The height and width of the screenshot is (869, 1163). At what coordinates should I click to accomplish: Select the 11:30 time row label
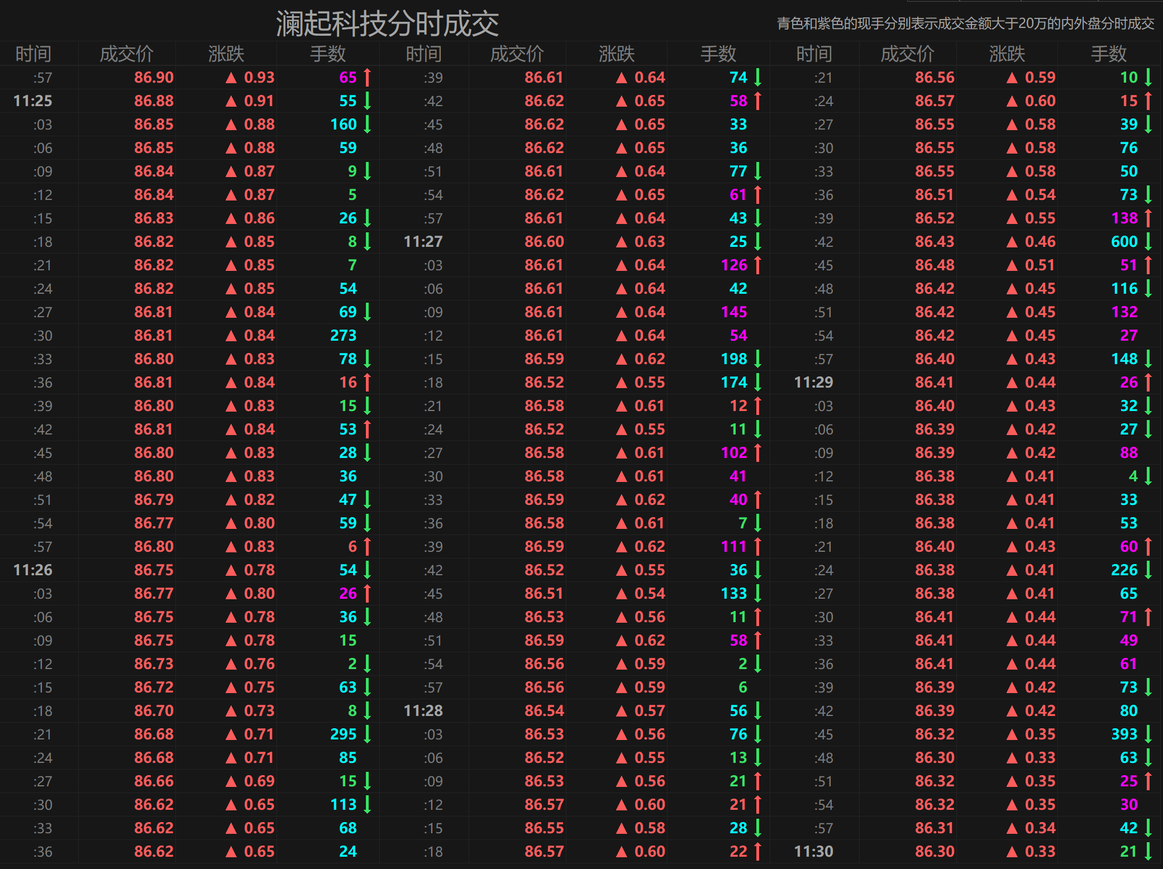point(814,852)
